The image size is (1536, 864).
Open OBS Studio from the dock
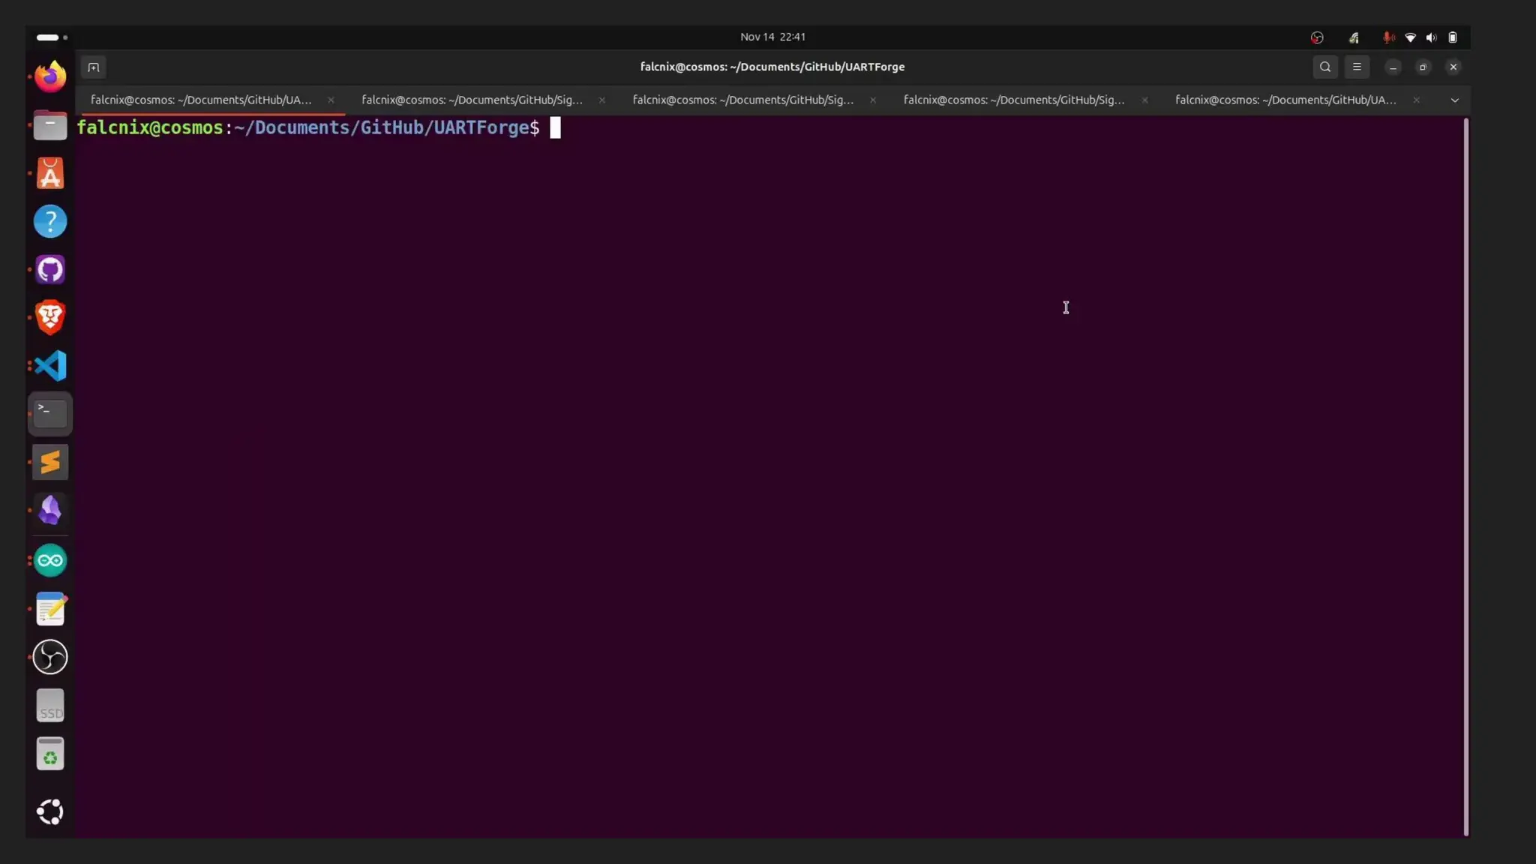tap(50, 658)
